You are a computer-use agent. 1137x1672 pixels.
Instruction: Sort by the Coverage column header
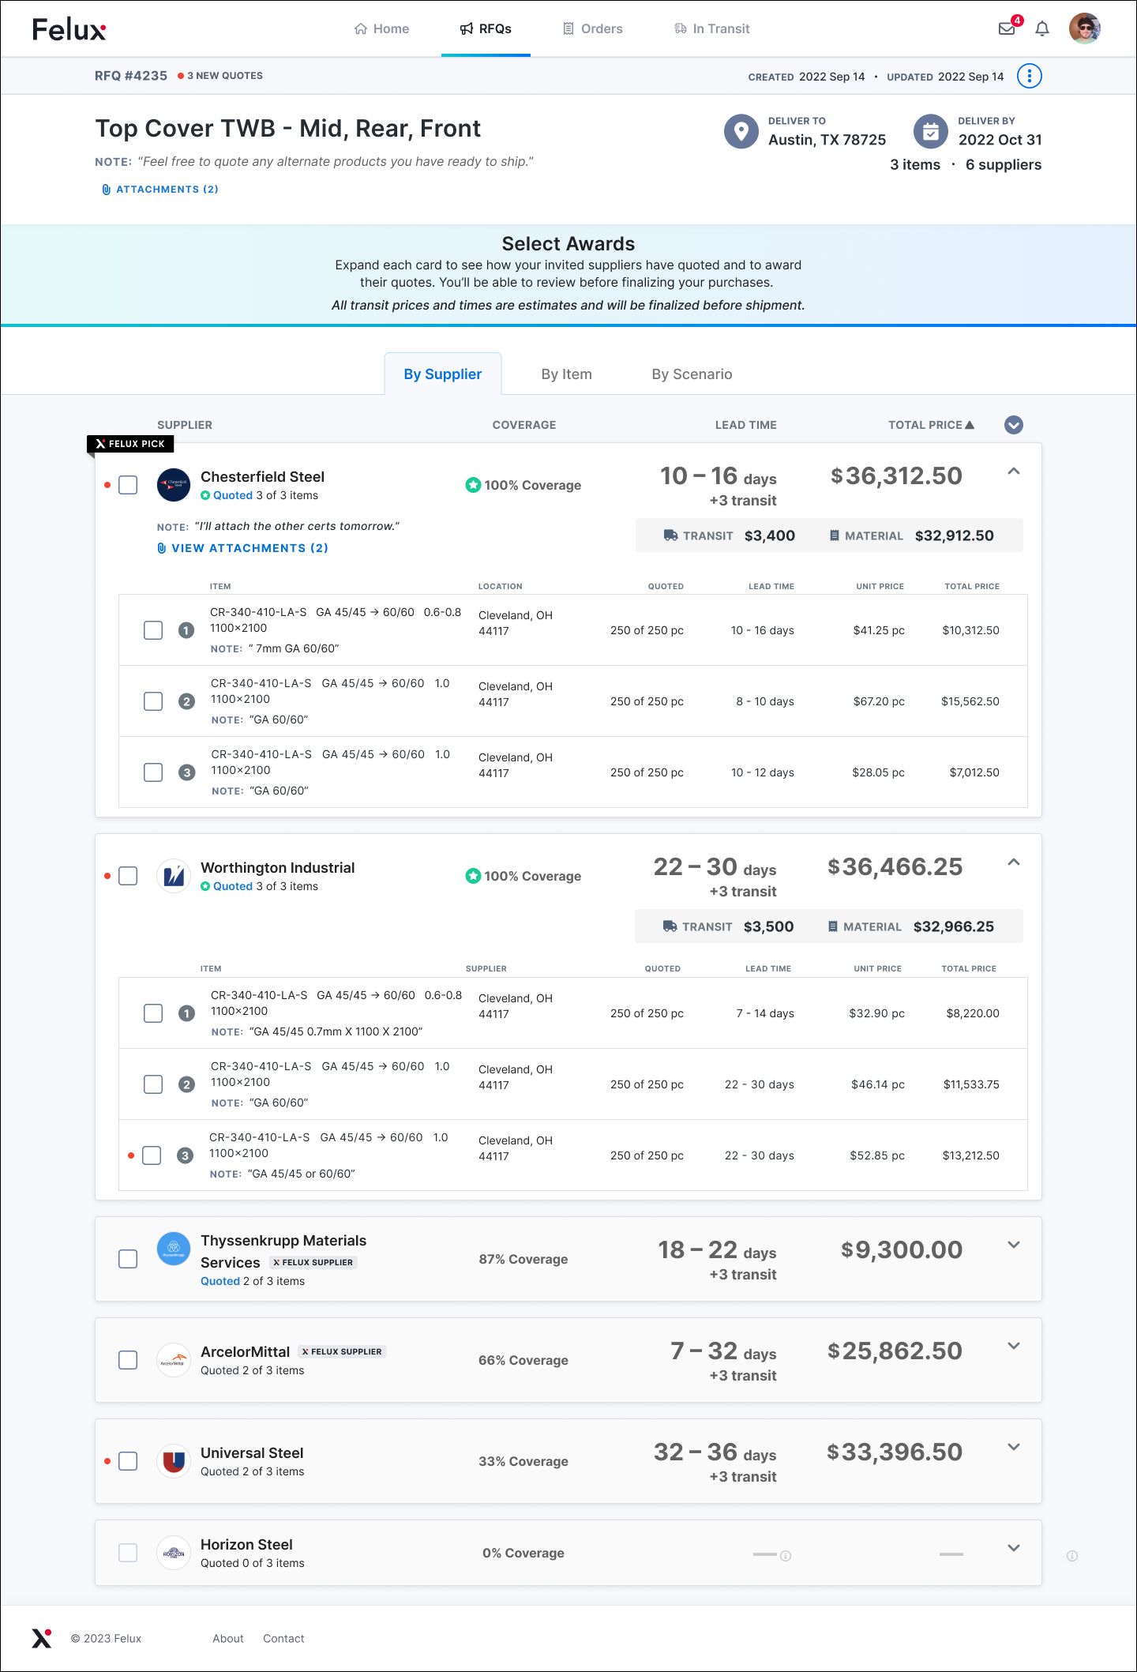point(524,425)
